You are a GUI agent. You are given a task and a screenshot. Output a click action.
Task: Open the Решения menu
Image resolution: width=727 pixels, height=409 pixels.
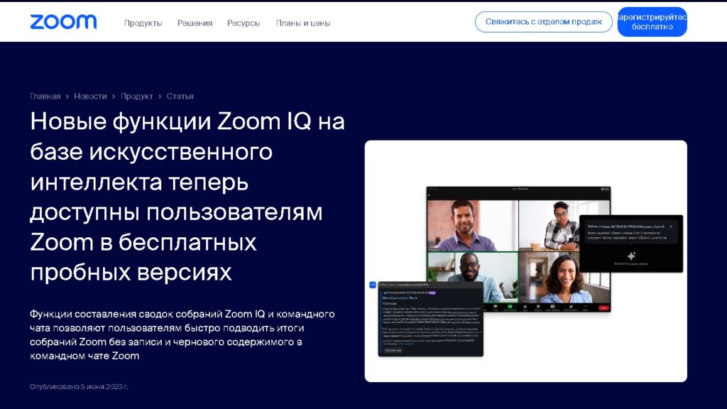click(195, 23)
